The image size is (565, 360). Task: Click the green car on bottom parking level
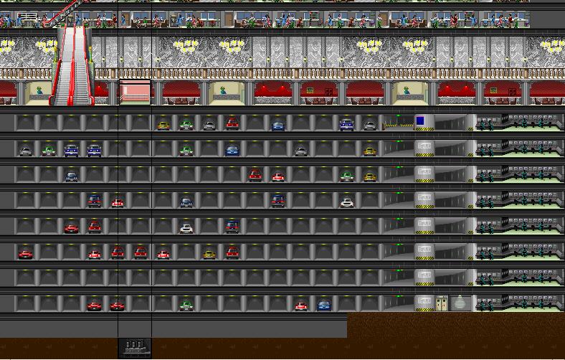[x=186, y=305]
